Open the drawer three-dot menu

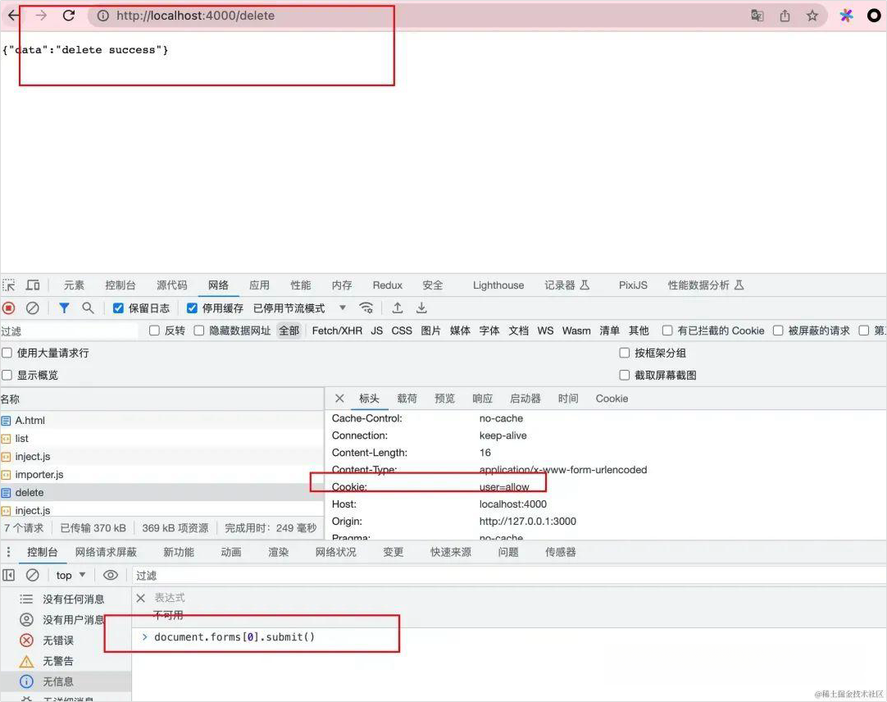coord(8,552)
